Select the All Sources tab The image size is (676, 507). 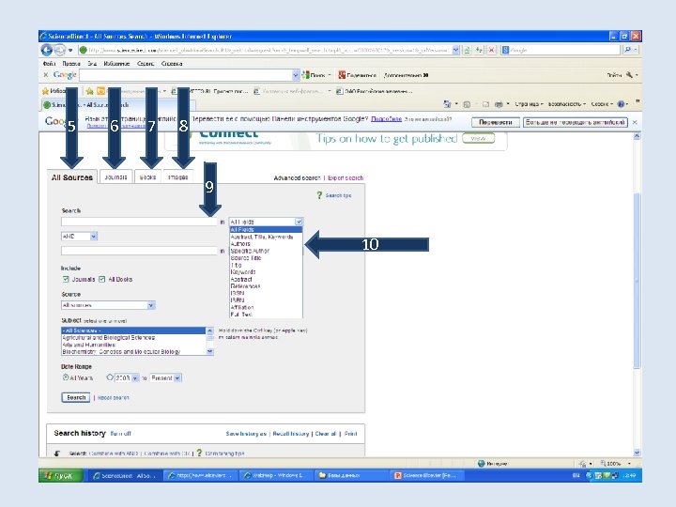click(x=72, y=177)
